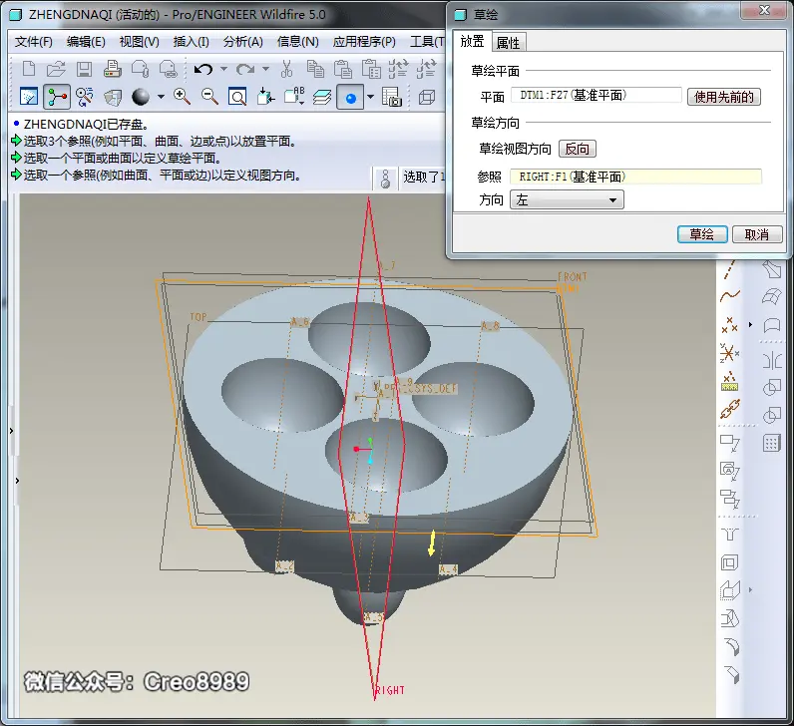Open the 文件(F) menu
The height and width of the screenshot is (726, 794).
34,42
